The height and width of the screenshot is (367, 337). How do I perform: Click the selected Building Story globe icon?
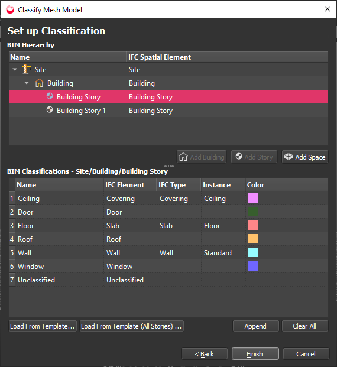pos(50,96)
